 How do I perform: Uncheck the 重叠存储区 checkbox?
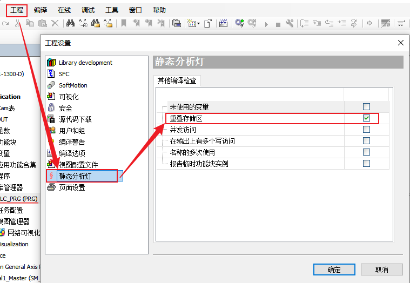(x=366, y=118)
